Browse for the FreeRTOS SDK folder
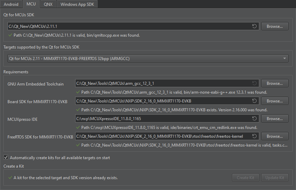Viewport: 296px width, 190px height. point(275,136)
